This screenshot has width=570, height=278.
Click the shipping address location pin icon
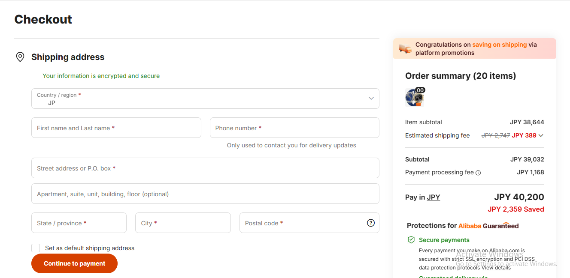[x=20, y=57]
